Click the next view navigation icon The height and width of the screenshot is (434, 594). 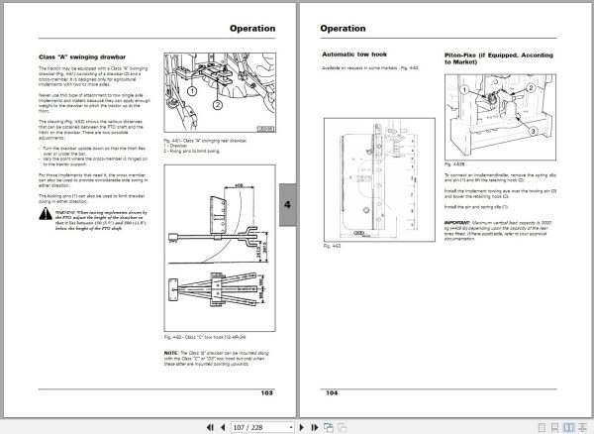(342, 427)
